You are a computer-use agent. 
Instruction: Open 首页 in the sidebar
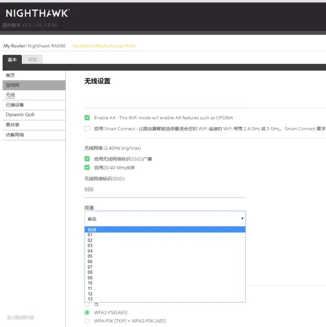tap(34, 75)
